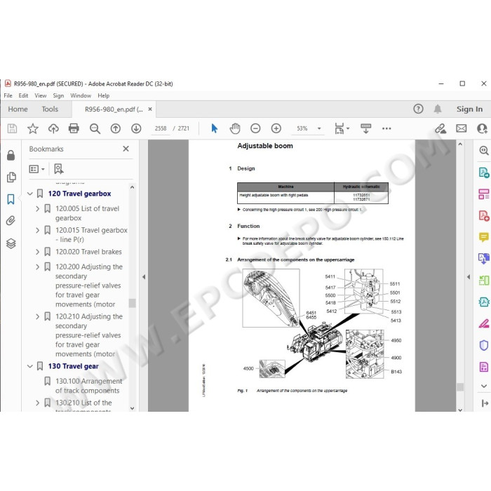
Task: Open Export PDF tool in right pane
Action: [484, 173]
